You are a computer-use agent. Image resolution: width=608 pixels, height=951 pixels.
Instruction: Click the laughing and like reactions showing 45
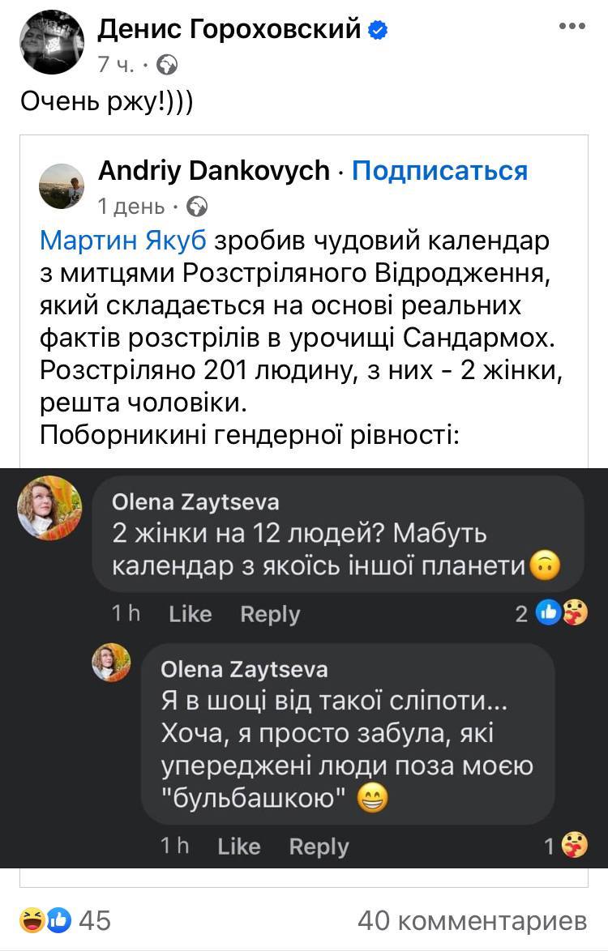click(x=45, y=920)
